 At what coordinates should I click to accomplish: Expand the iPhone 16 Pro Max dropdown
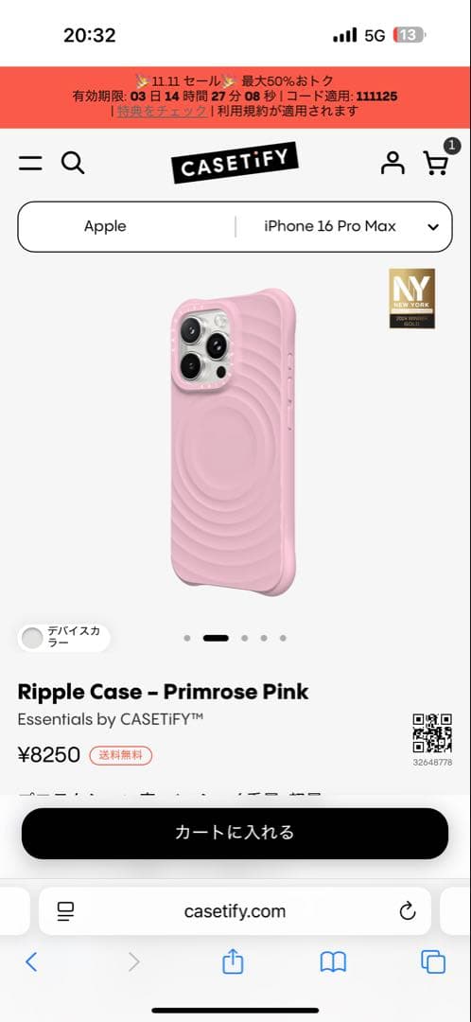[x=343, y=227]
